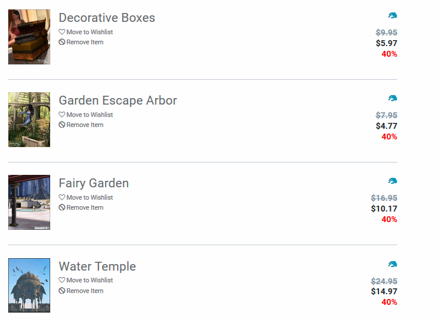The image size is (441, 322).
Task: Open the Decorative Boxes product title
Action: 107,18
